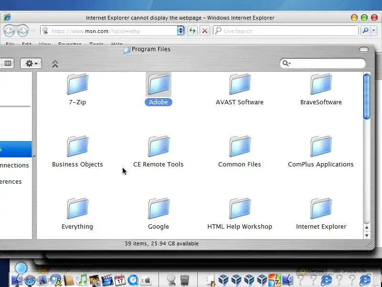Click Snapshots button in background window
382x287 pixels.
350,271
